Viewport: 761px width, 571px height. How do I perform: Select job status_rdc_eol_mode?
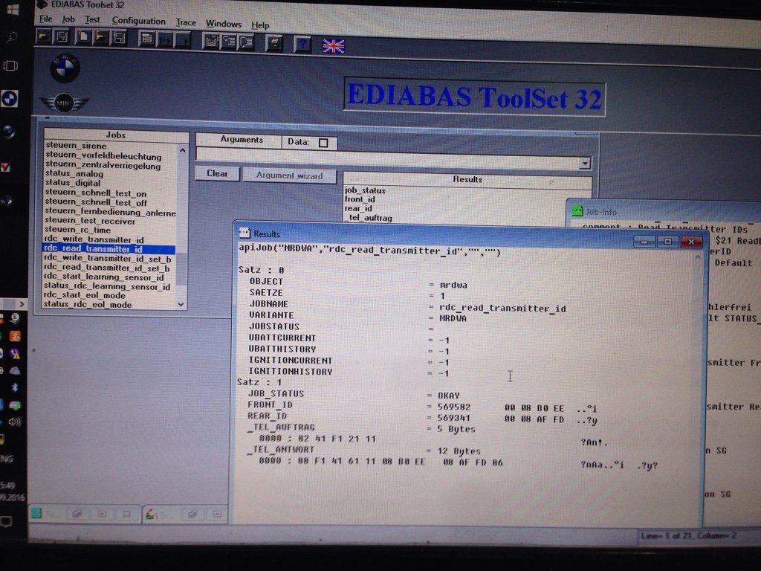point(88,304)
